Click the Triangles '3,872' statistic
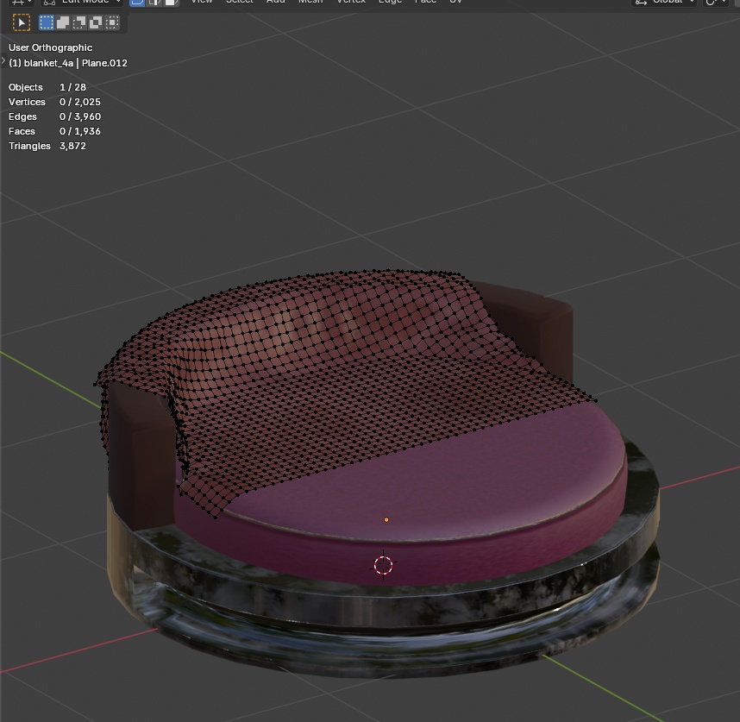The width and height of the screenshot is (740, 722). pos(72,146)
